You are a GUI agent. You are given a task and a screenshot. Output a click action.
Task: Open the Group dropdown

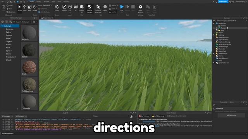[113, 5]
